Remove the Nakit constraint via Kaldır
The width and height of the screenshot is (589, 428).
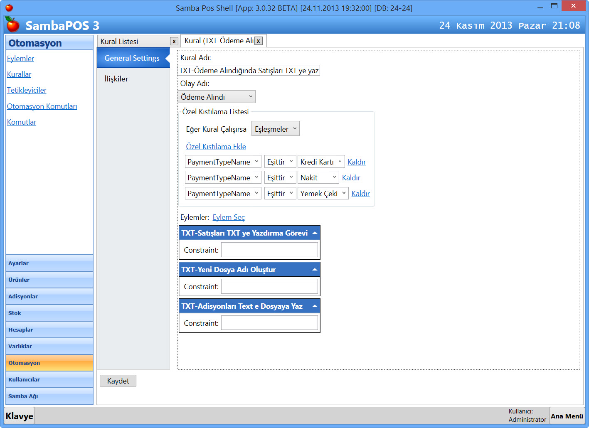(351, 178)
